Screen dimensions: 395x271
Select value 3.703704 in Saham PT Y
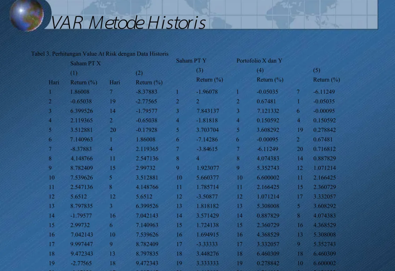(x=207, y=130)
